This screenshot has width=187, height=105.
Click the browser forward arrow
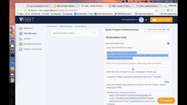point(21,10)
